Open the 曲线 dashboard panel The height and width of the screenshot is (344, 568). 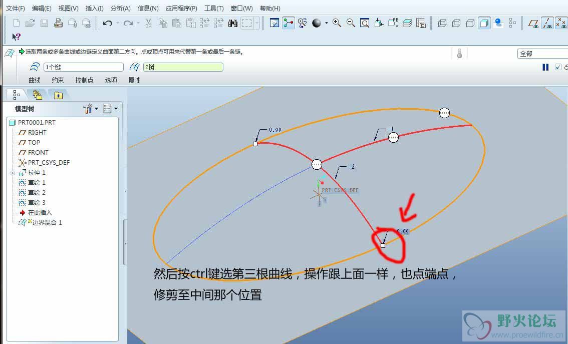(x=35, y=80)
